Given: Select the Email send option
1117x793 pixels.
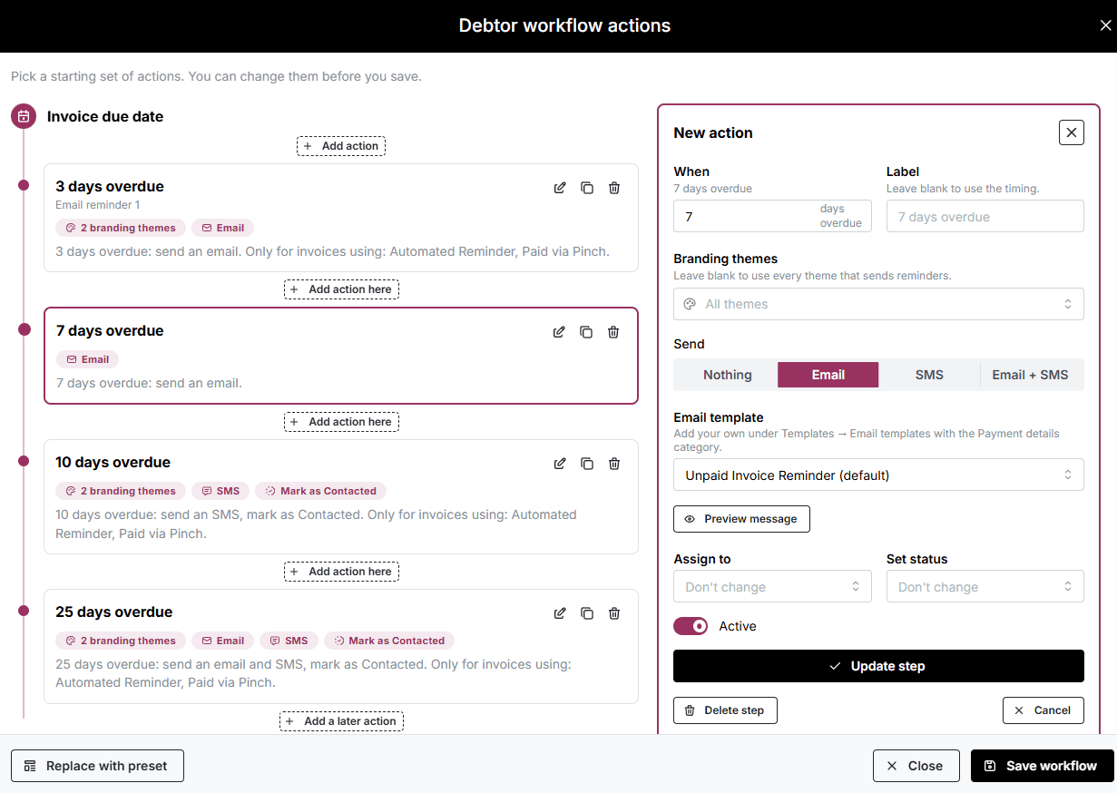Looking at the screenshot, I should pyautogui.click(x=828, y=375).
